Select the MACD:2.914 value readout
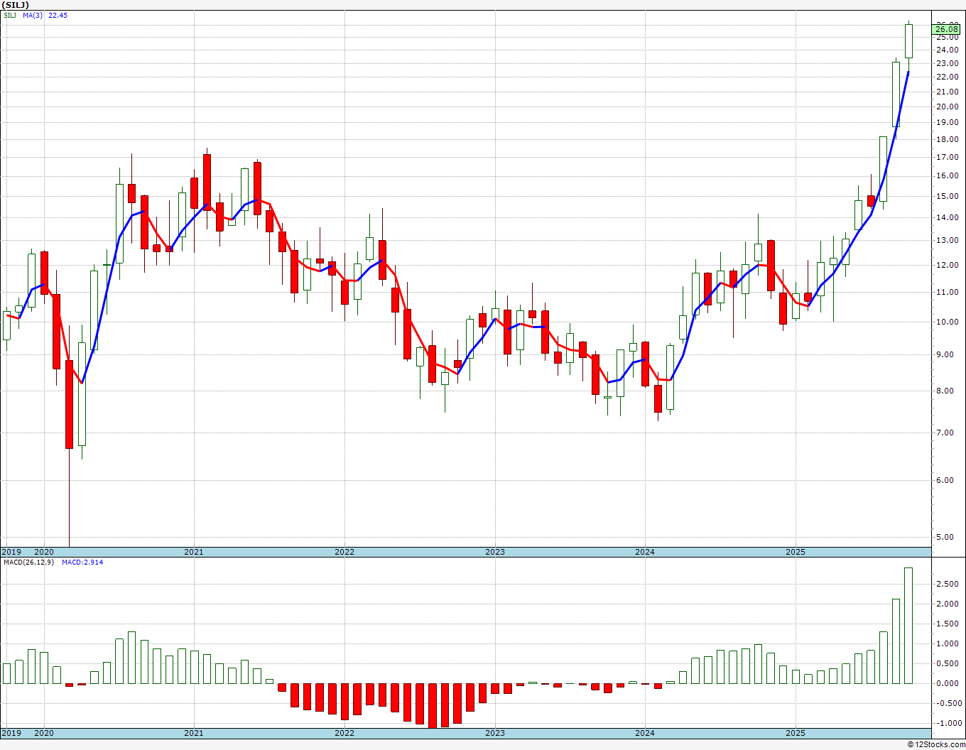Screen dimensions: 966x750 coord(82,562)
